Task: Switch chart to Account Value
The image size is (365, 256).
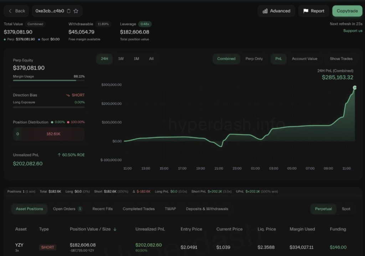Action: [x=304, y=59]
